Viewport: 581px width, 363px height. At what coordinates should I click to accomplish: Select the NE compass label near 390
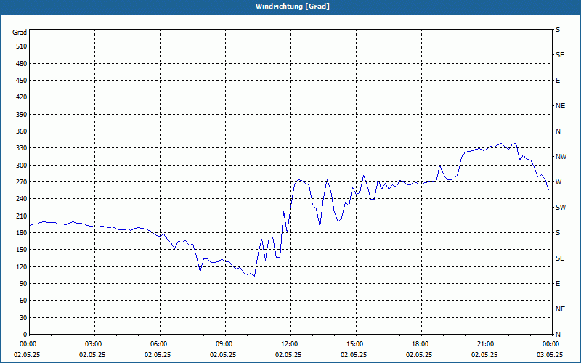(x=560, y=106)
